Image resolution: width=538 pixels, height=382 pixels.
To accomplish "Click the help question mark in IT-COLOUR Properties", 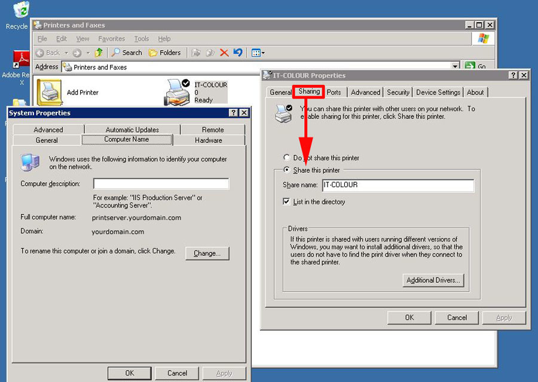I will (513, 75).
